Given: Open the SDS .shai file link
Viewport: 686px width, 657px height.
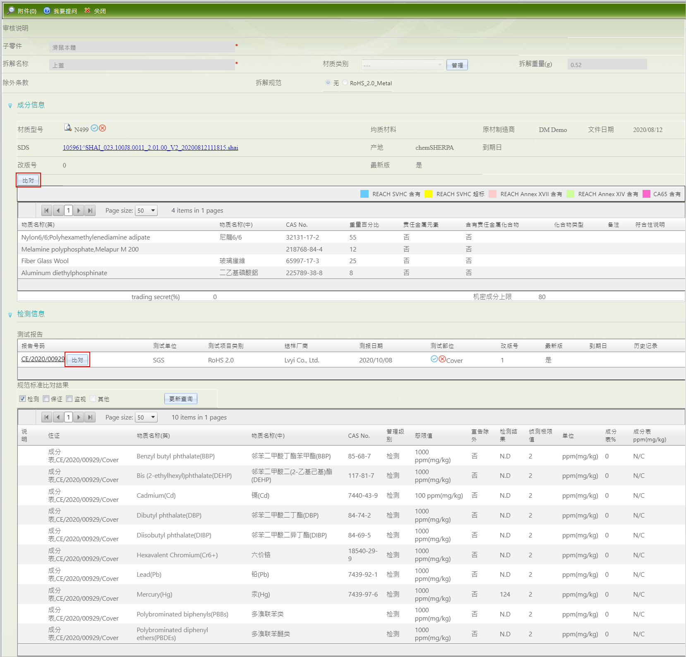Looking at the screenshot, I should click(151, 148).
